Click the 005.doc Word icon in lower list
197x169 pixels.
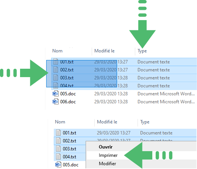(x=58, y=164)
